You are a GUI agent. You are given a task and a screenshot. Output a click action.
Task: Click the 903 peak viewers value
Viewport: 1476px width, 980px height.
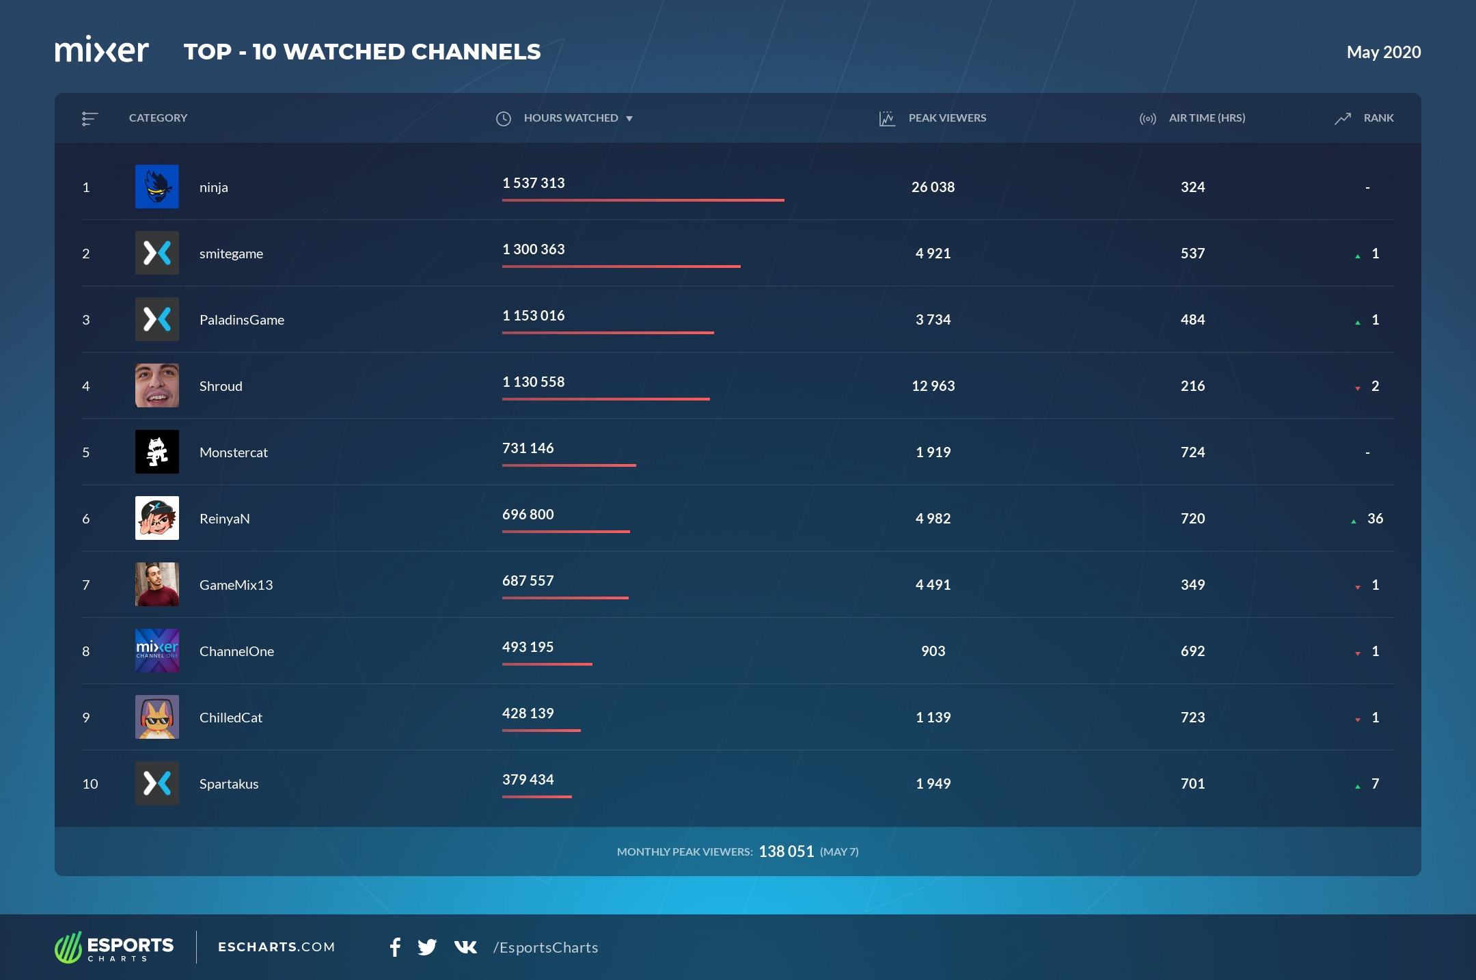tap(933, 651)
